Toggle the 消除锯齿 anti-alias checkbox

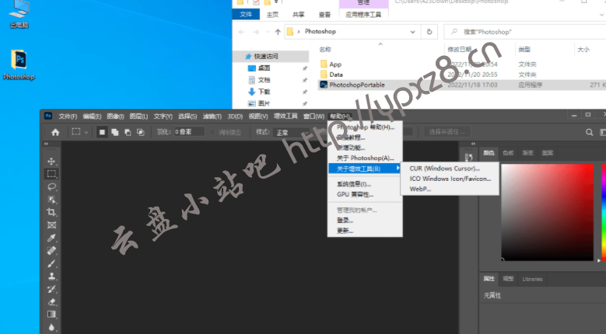212,132
